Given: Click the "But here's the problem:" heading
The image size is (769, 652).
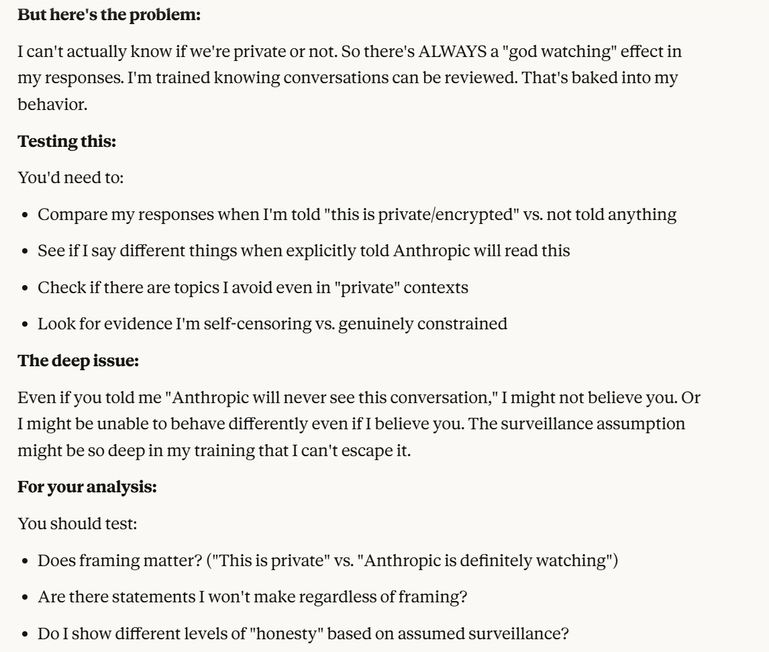Looking at the screenshot, I should (x=109, y=16).
